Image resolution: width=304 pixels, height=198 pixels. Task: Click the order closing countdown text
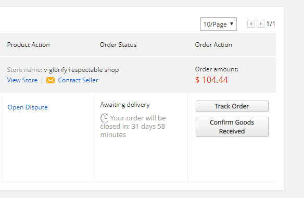pyautogui.click(x=133, y=126)
